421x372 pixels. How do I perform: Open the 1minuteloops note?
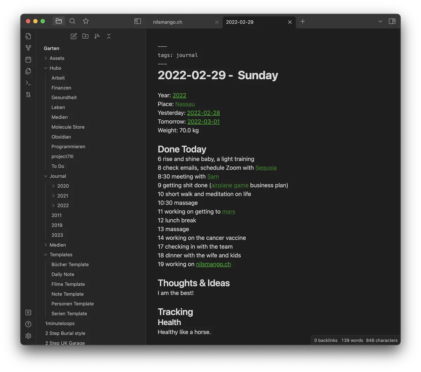(x=60, y=324)
